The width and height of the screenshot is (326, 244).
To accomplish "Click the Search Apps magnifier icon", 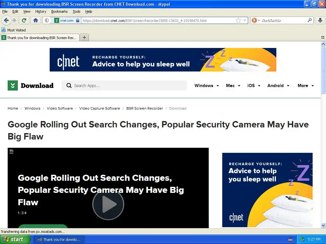I will (x=69, y=85).
